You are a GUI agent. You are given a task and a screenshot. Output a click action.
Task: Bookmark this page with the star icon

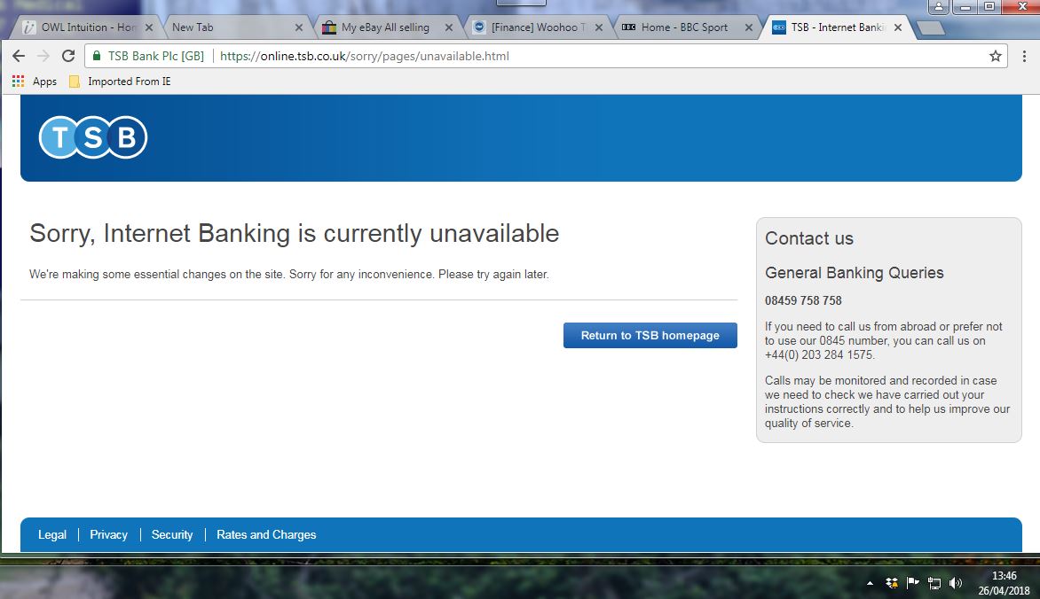995,57
